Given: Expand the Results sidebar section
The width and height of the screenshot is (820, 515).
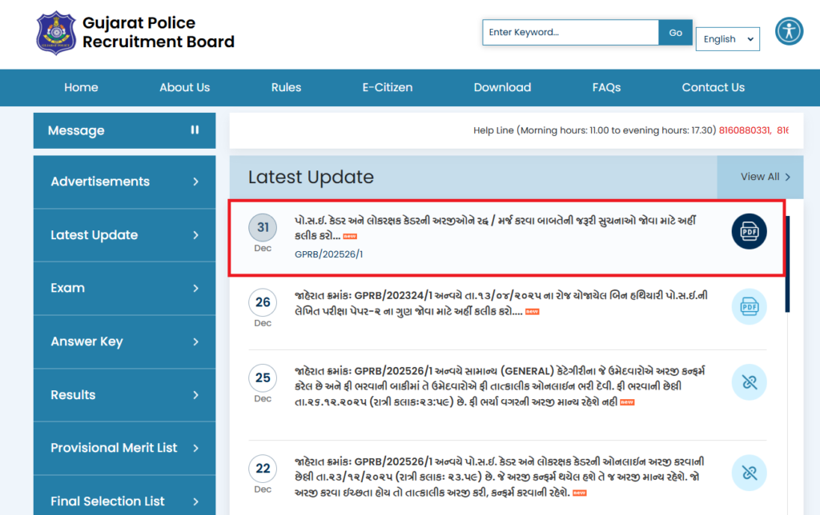Looking at the screenshot, I should tap(124, 395).
